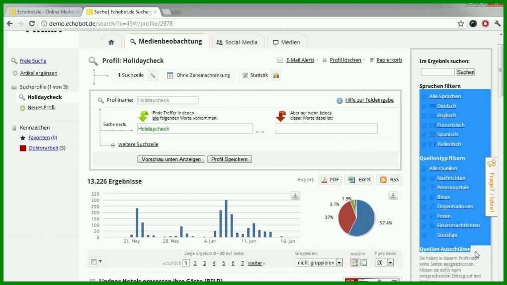Toggle the Deutsch language checkbox
Image resolution: width=507 pixels, height=285 pixels.
(x=423, y=106)
